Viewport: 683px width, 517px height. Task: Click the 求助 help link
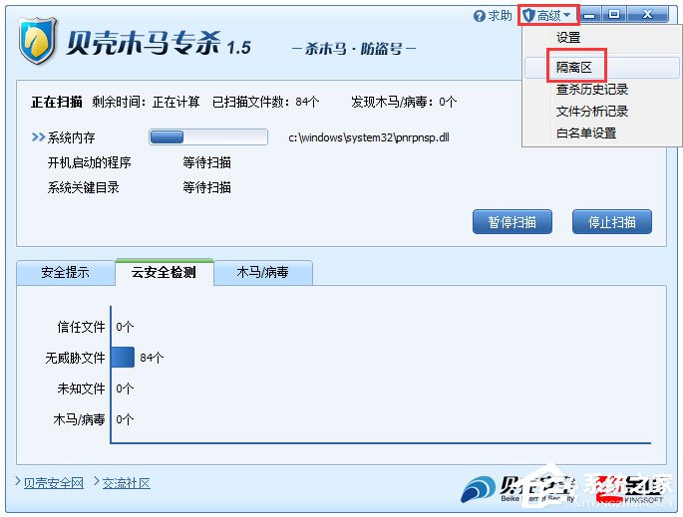tap(500, 16)
